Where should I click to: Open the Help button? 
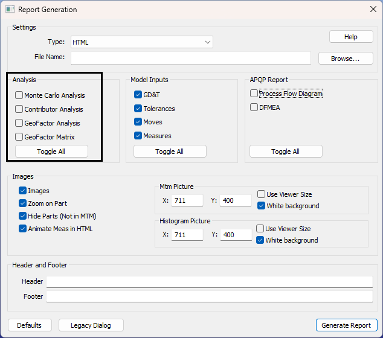pos(351,37)
